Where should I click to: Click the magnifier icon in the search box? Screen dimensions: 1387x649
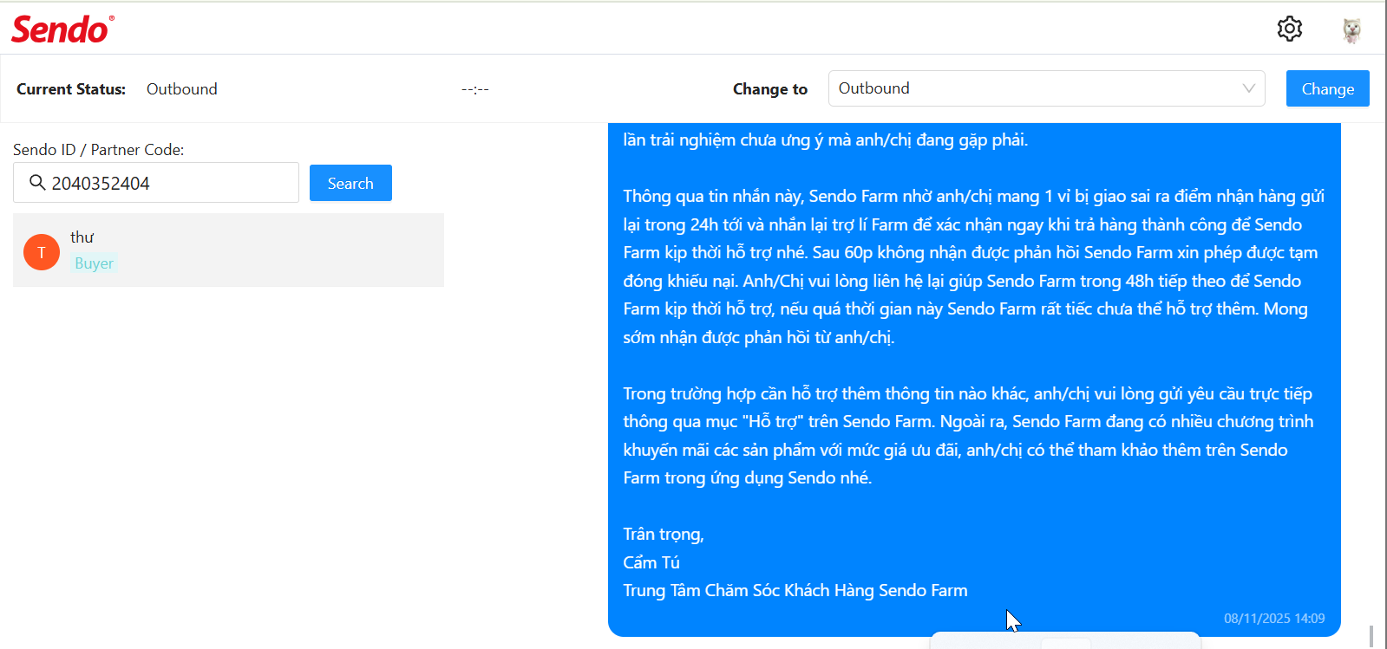point(37,183)
